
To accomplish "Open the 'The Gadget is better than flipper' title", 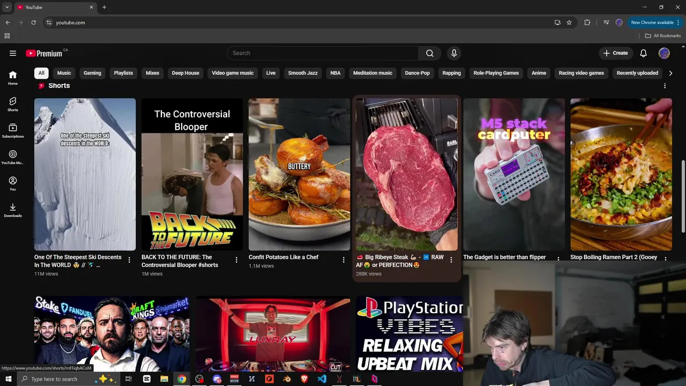I will 504,257.
